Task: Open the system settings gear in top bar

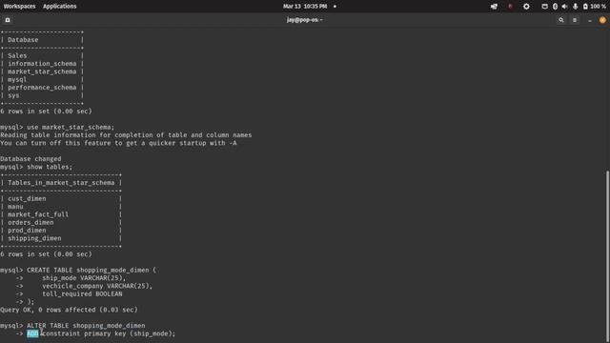Action: click(x=526, y=7)
